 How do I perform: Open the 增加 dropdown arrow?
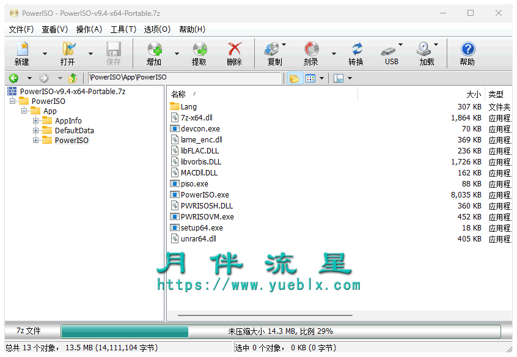coord(177,53)
